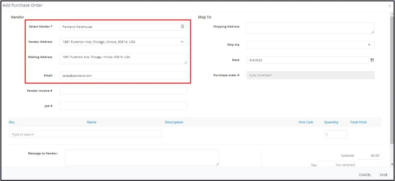
Task: Open the calendar picker beside Date field
Action: pyautogui.click(x=372, y=60)
